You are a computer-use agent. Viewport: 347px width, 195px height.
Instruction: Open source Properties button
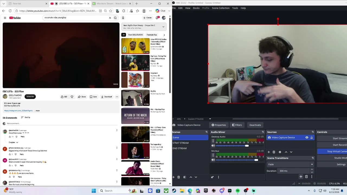click(219, 125)
